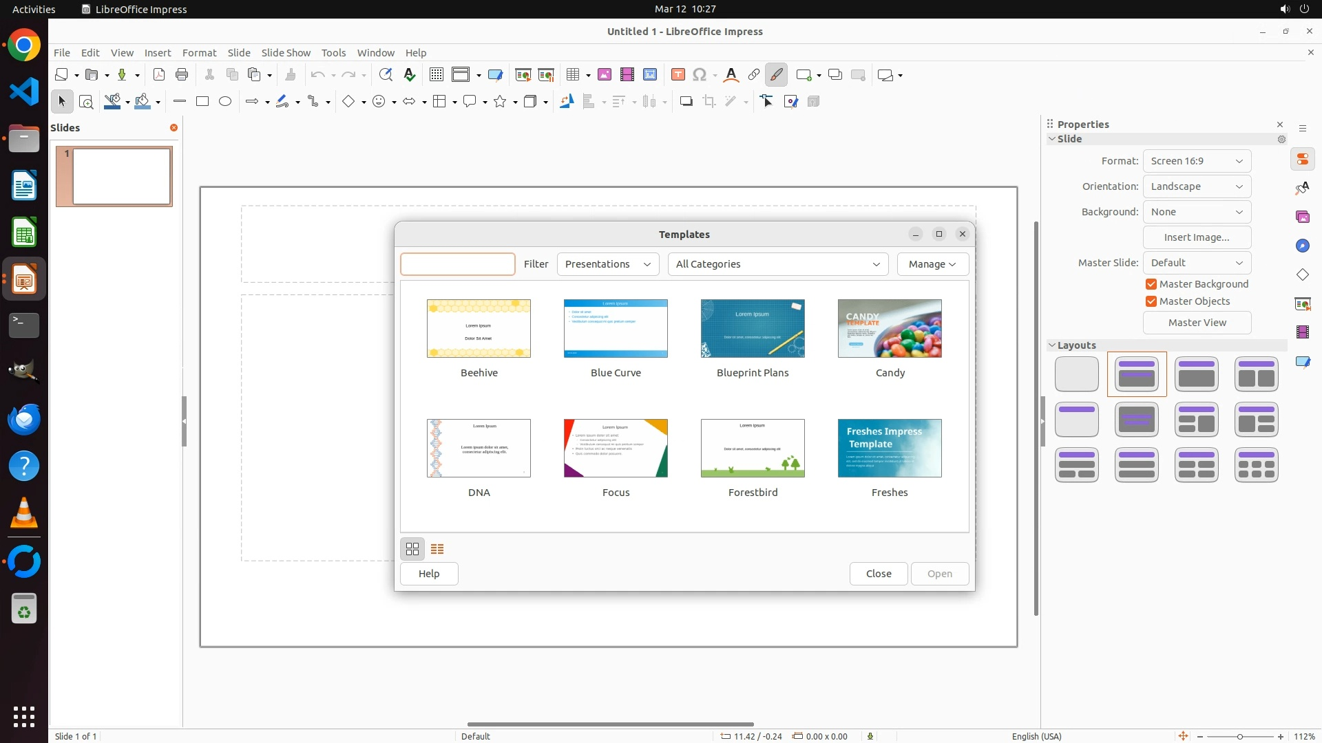Collapse the Layouts section
Image resolution: width=1322 pixels, height=743 pixels.
click(1052, 345)
